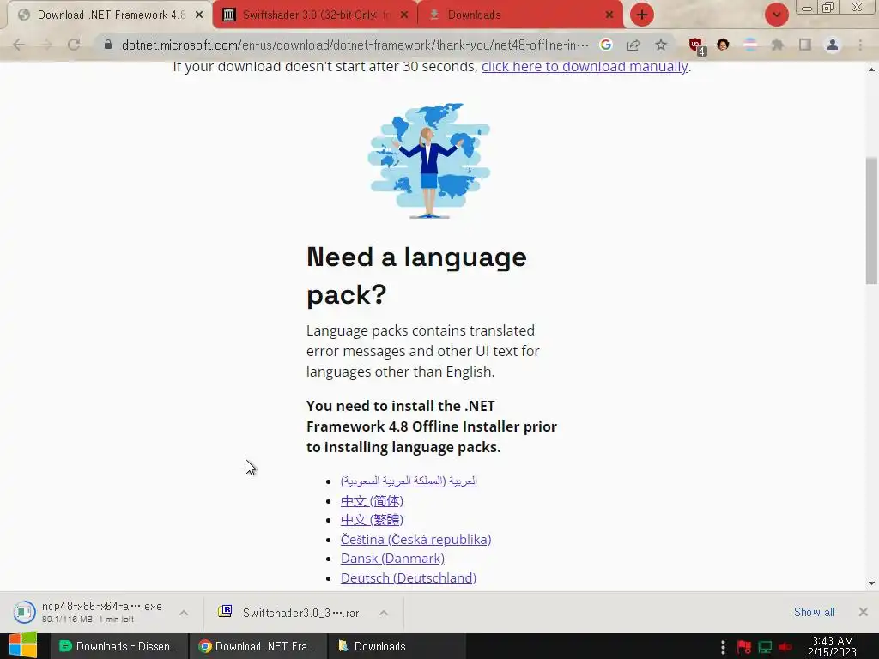Open the Extensions puzzle piece menu
The width and height of the screenshot is (879, 659).
778,45
